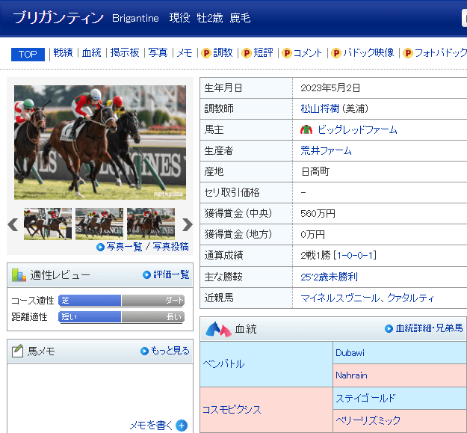Click the plus icon beside メモを書く

coord(182,426)
